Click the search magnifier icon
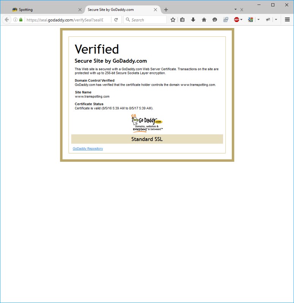This screenshot has width=294, height=303. pos(128,20)
